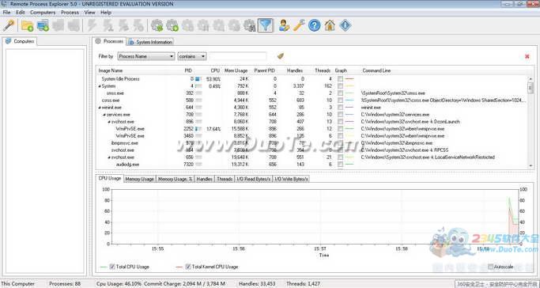Click graph color line of System Idle Process
This screenshot has height=288, width=540.
(349, 79)
